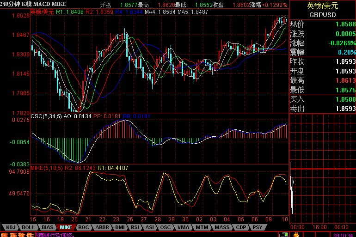Screen dimensions: 356x237
Task: Click the MIKE(5,10,5) indicator title
Action: click(x=47, y=168)
